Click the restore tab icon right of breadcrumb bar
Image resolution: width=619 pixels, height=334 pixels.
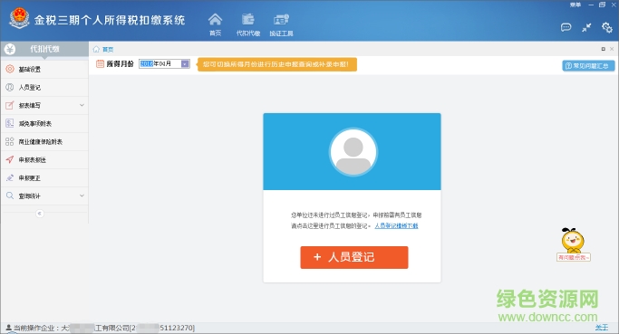pos(604,49)
